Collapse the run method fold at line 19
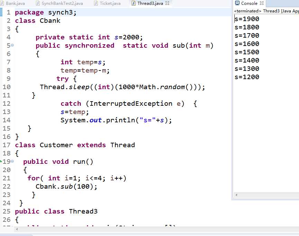 click(x=12, y=161)
